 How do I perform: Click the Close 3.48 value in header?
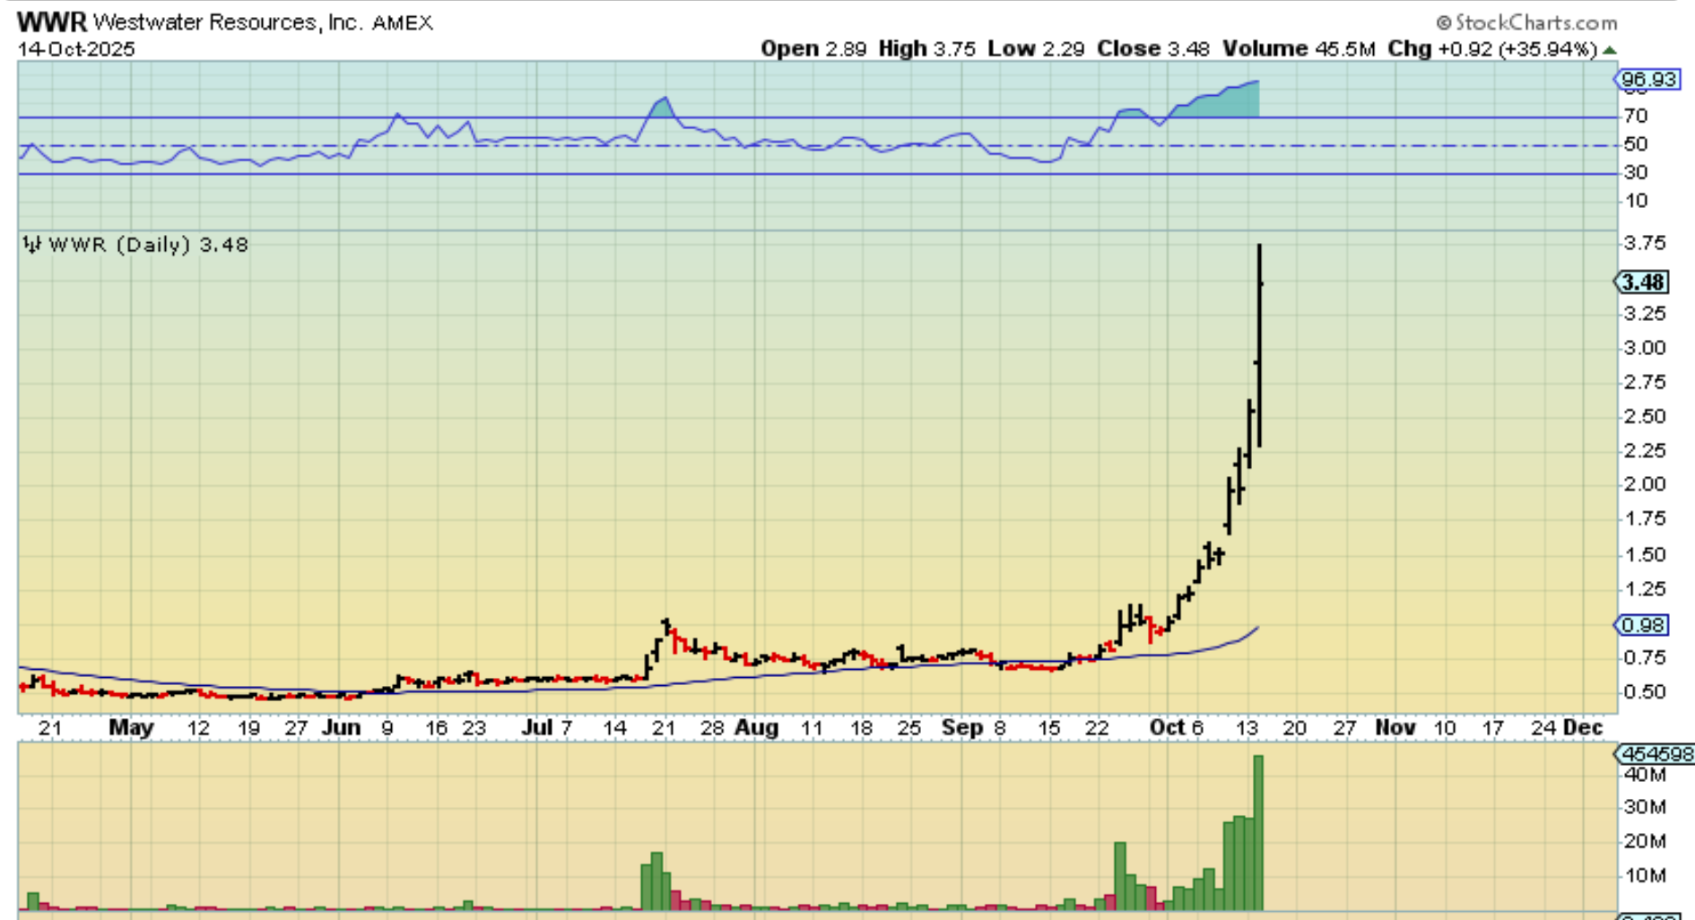coord(1153,48)
